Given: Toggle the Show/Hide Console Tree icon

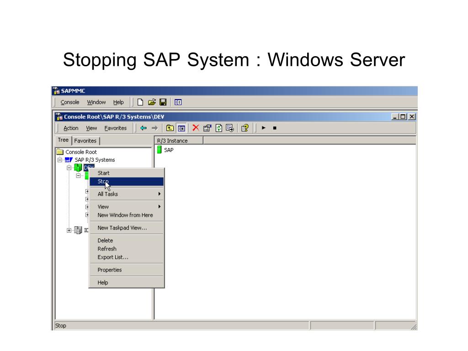Looking at the screenshot, I should click(181, 128).
